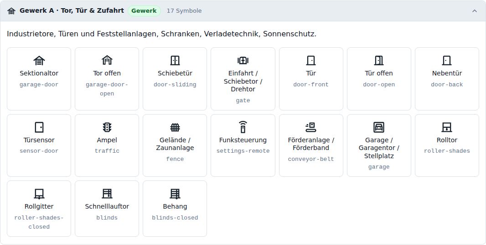Click the 'blinds-closed' code label
Image resolution: width=486 pixels, height=245 pixels.
[x=175, y=218]
